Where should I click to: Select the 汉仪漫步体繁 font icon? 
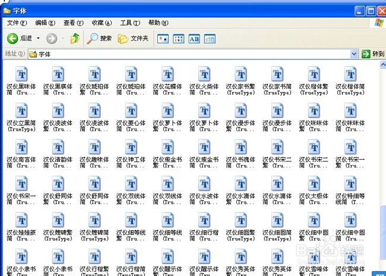point(241,110)
